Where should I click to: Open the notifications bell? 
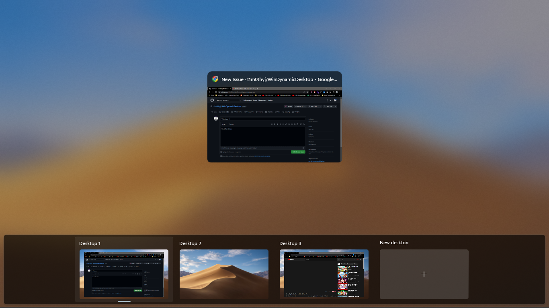(x=327, y=100)
